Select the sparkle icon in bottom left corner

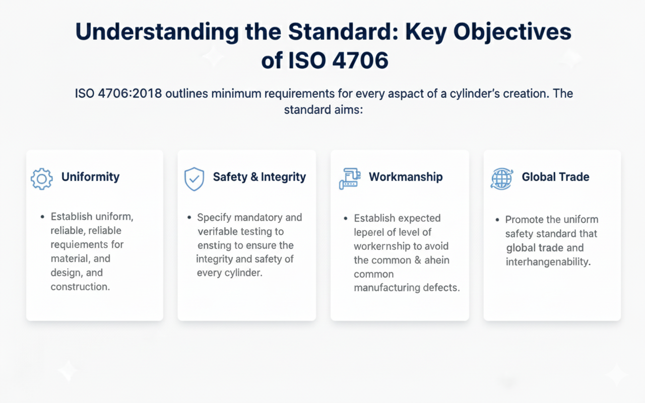(x=68, y=370)
